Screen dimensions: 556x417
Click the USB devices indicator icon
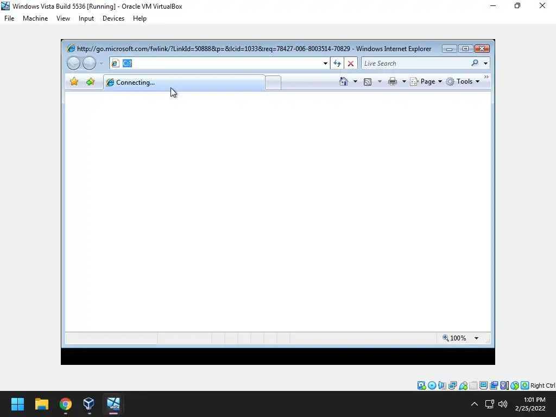pyautogui.click(x=463, y=386)
